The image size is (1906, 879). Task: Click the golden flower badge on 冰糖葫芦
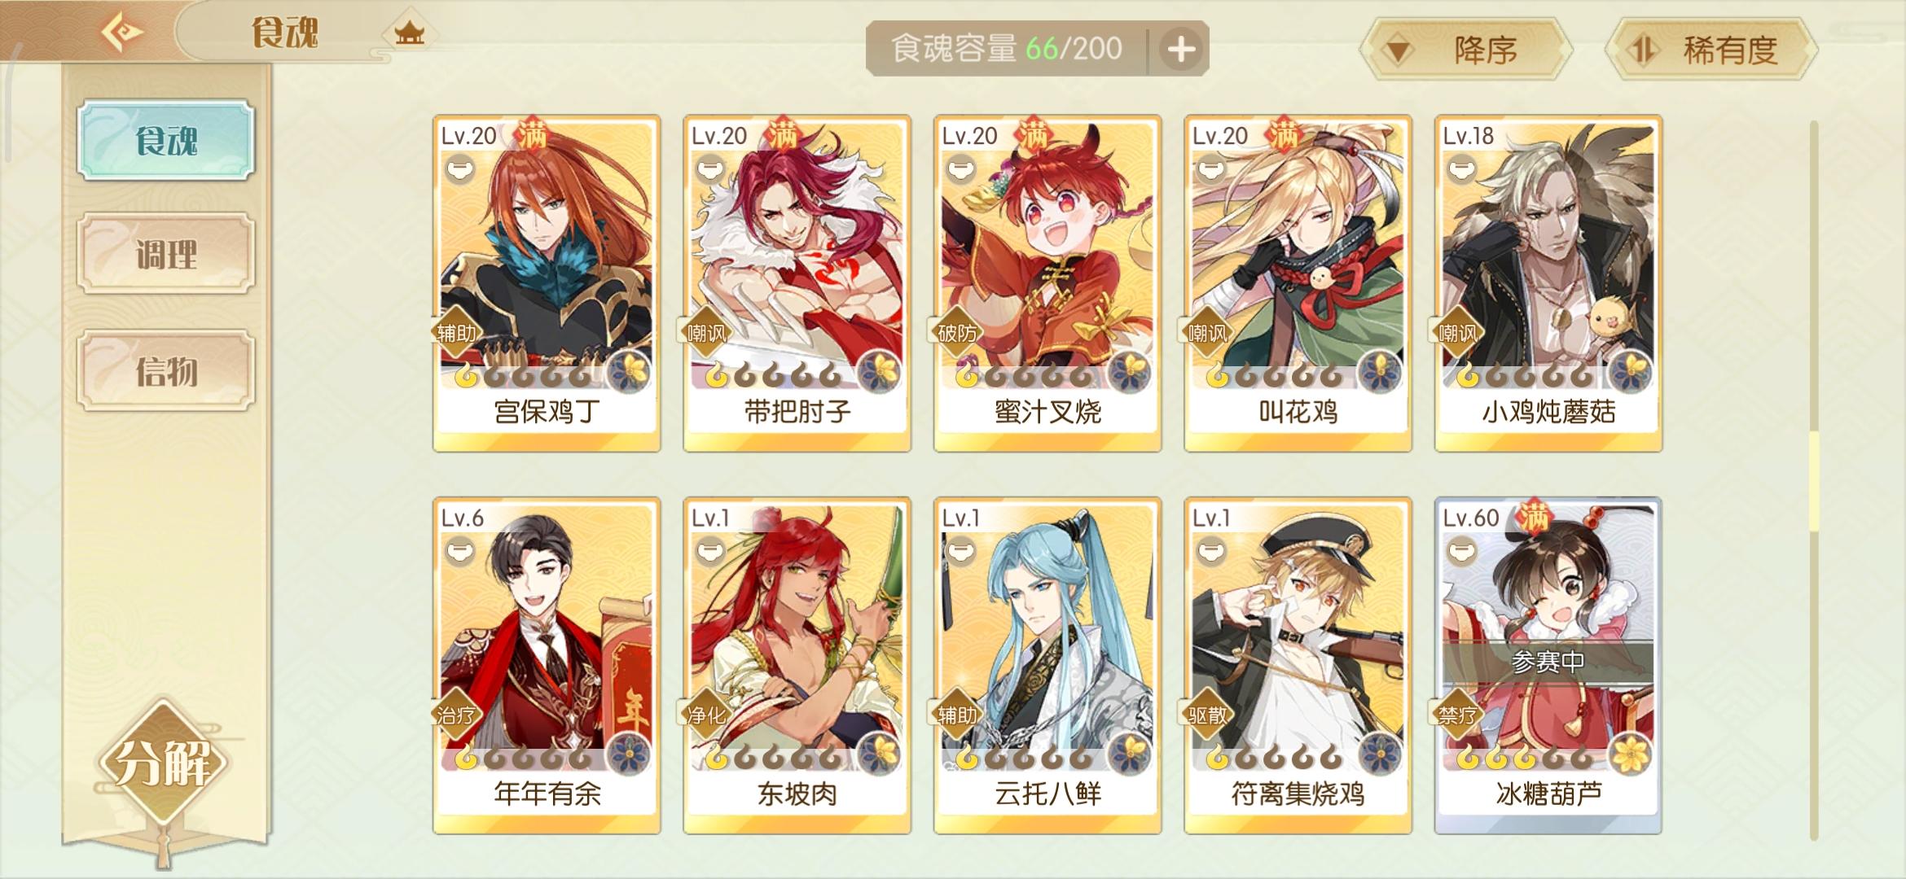(1631, 754)
